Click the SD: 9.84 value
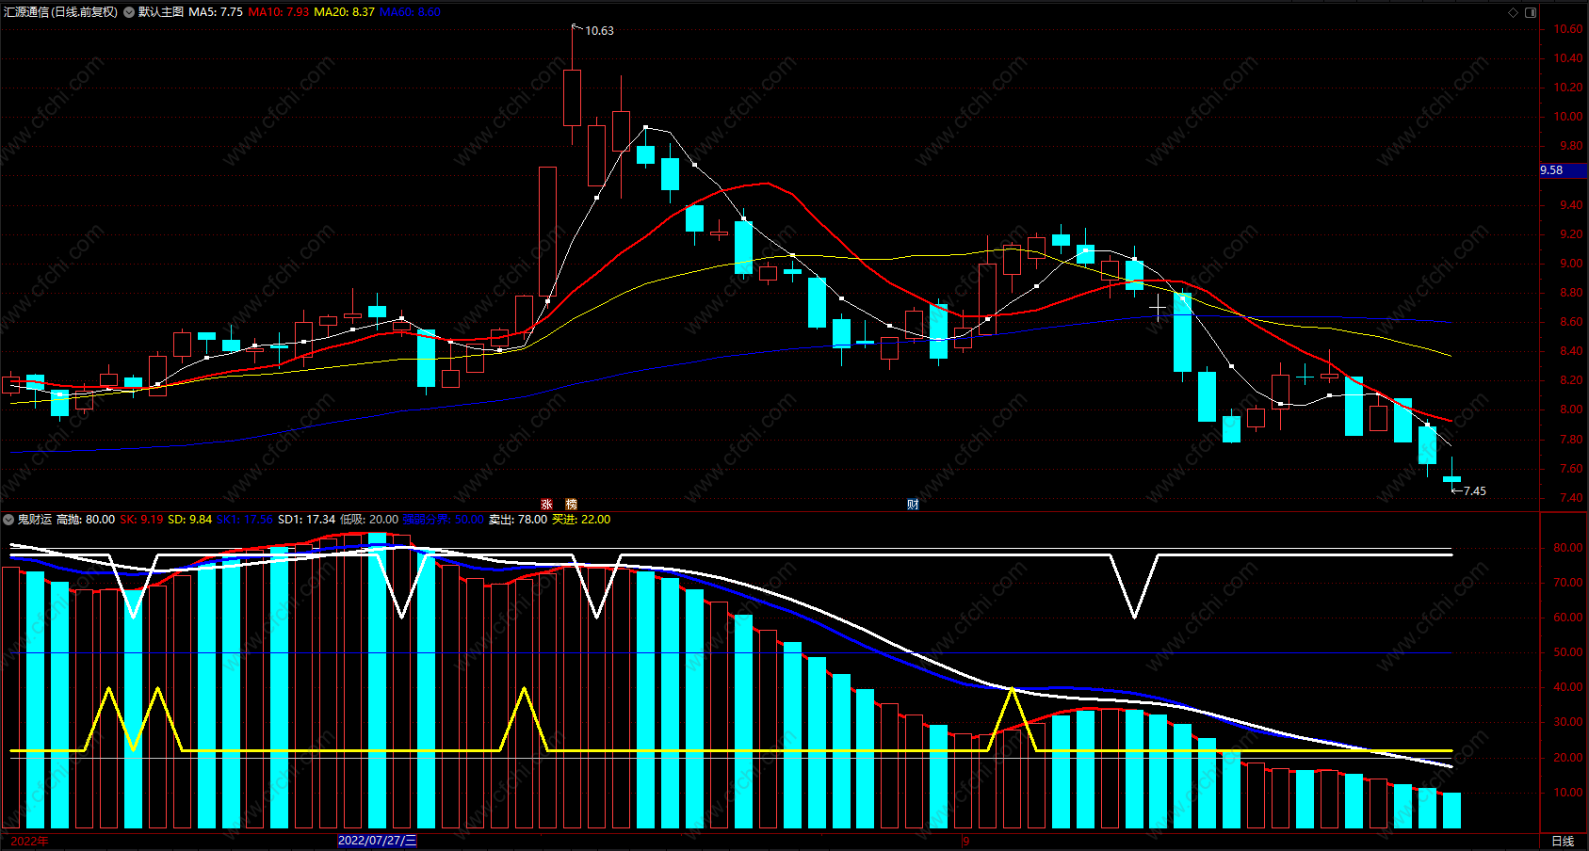 189,520
